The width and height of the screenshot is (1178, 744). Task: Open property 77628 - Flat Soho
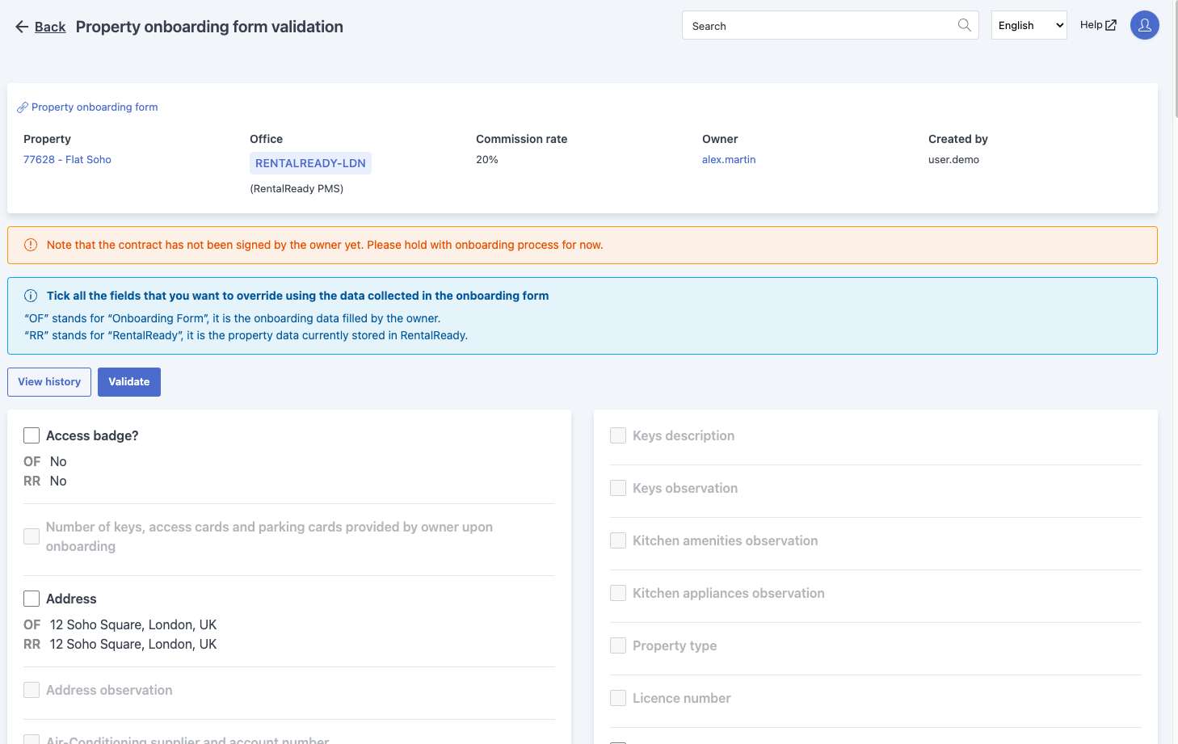tap(67, 159)
